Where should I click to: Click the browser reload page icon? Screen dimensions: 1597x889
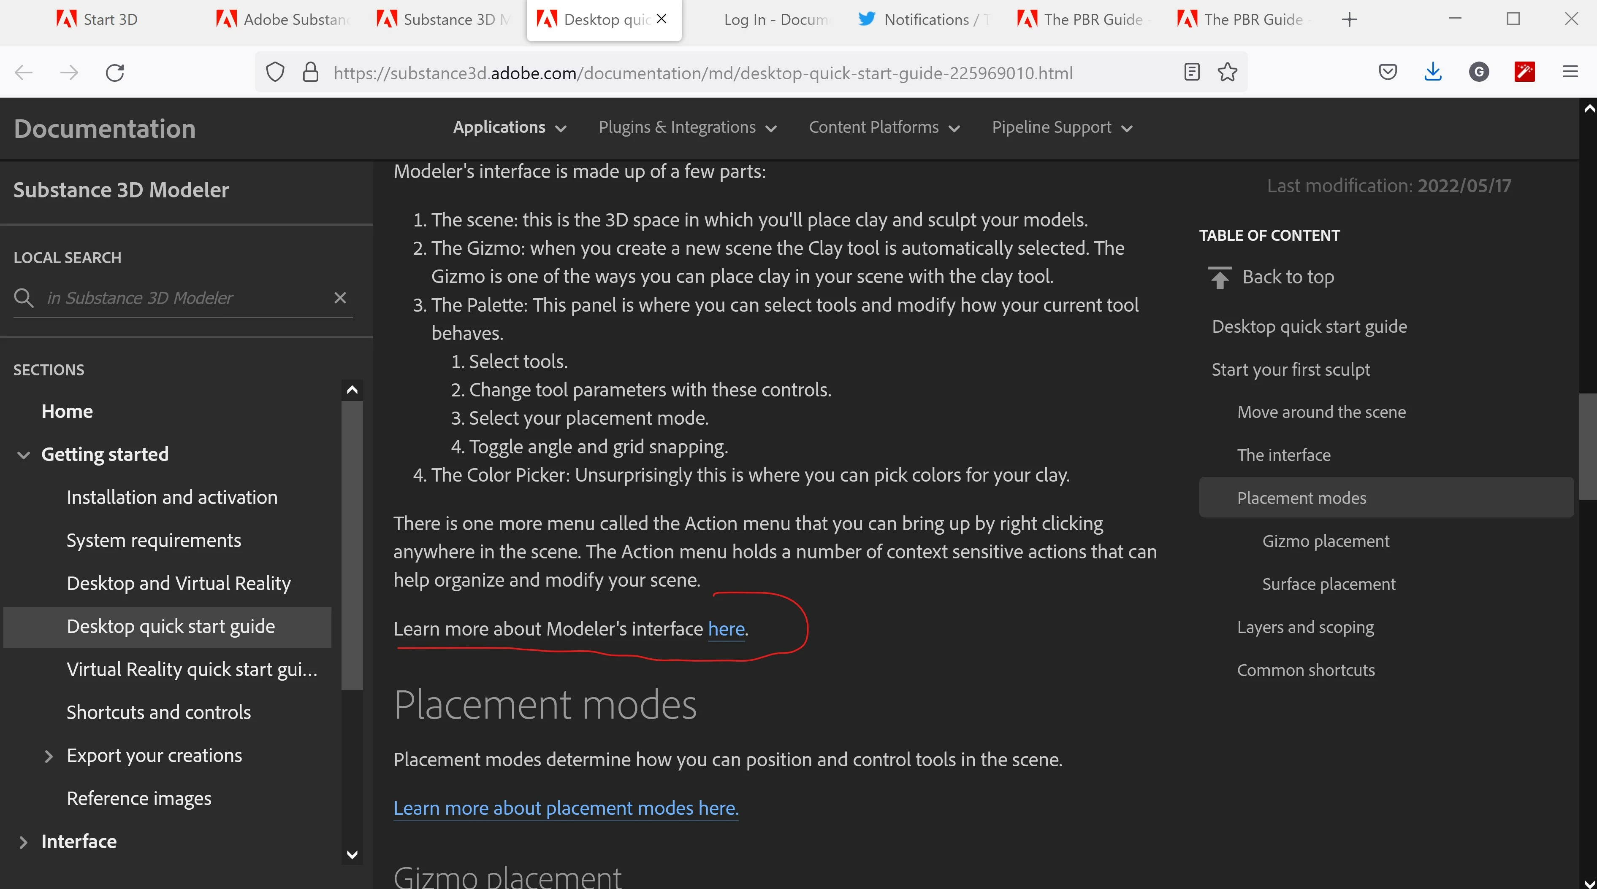pos(115,73)
